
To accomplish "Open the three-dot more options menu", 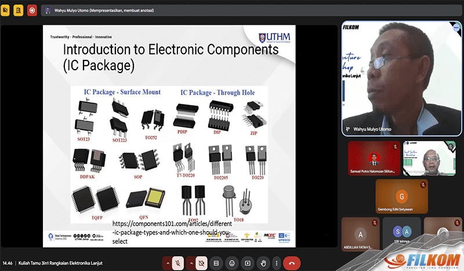I will 276,263.
